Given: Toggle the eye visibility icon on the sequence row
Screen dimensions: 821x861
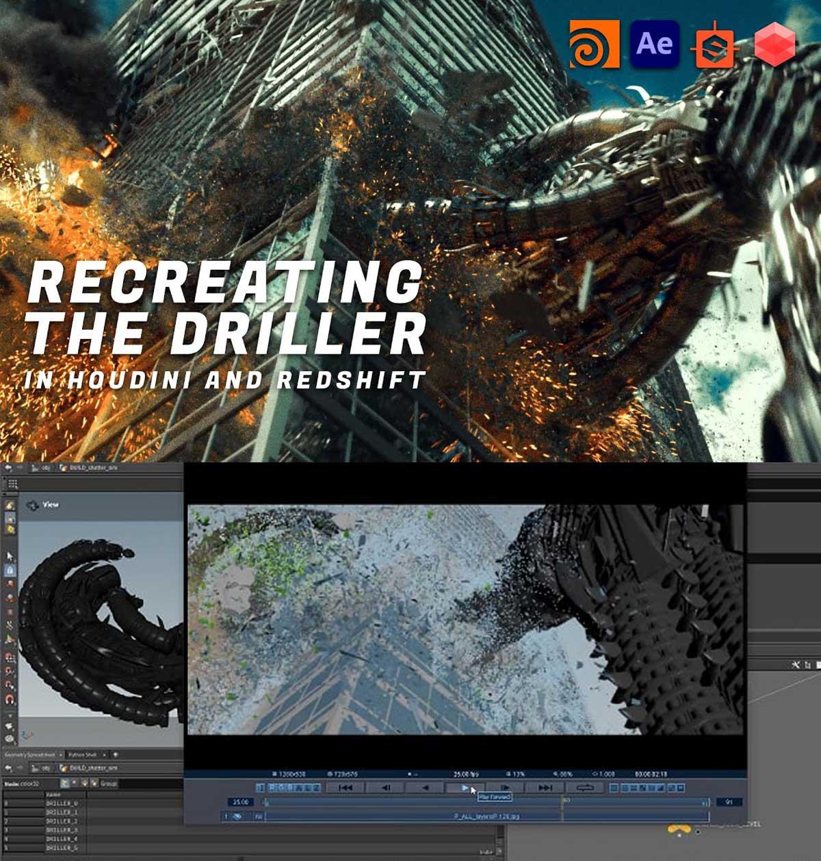Looking at the screenshot, I should tap(237, 816).
